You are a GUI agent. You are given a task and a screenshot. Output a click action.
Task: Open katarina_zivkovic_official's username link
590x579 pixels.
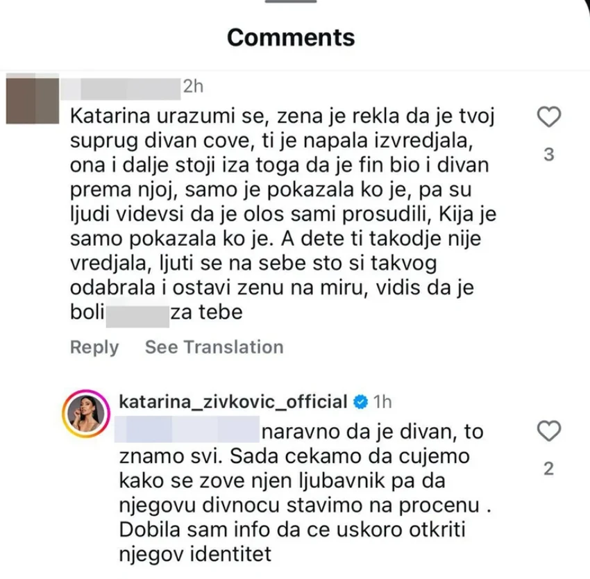(233, 401)
